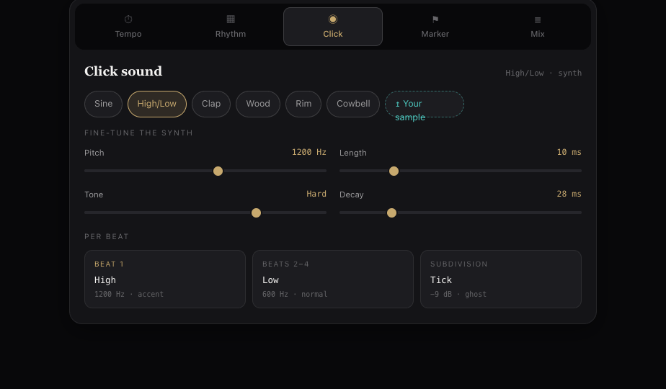666x389 pixels.
Task: Open the Beats 2–4 Low card
Action: [333, 279]
